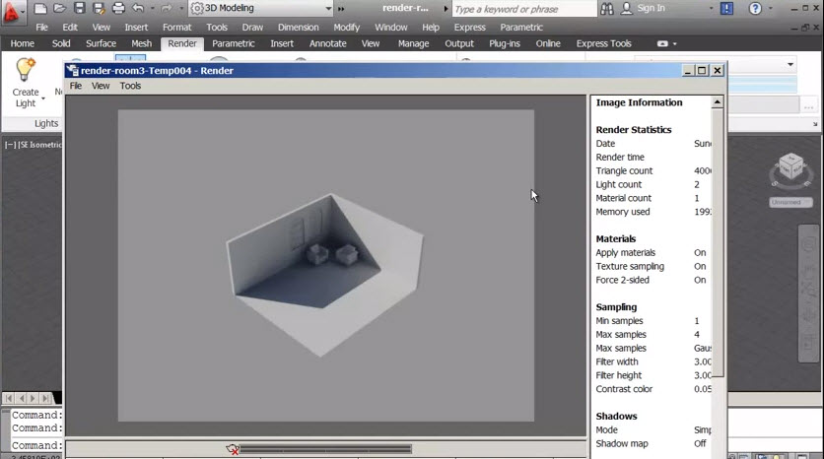This screenshot has width=824, height=459.
Task: Switch to the Output ribbon tab
Action: click(459, 43)
